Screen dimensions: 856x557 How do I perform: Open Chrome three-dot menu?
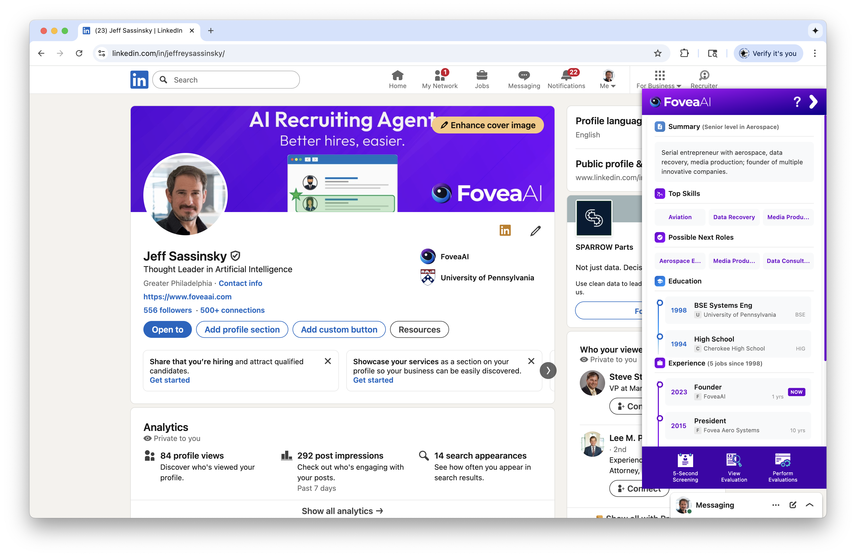click(815, 53)
